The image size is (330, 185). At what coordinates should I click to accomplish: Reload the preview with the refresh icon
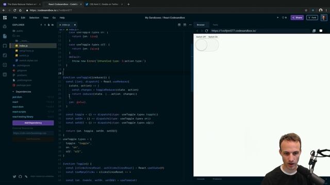coord(206,31)
